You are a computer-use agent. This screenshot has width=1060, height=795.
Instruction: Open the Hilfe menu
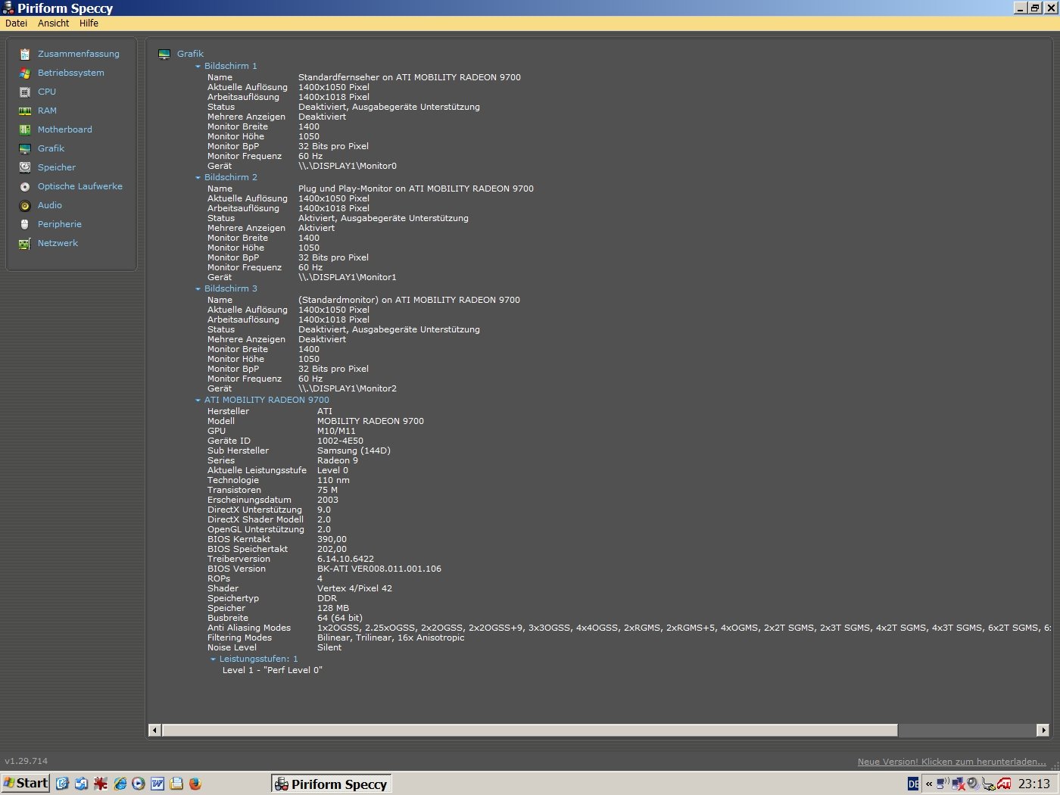89,23
